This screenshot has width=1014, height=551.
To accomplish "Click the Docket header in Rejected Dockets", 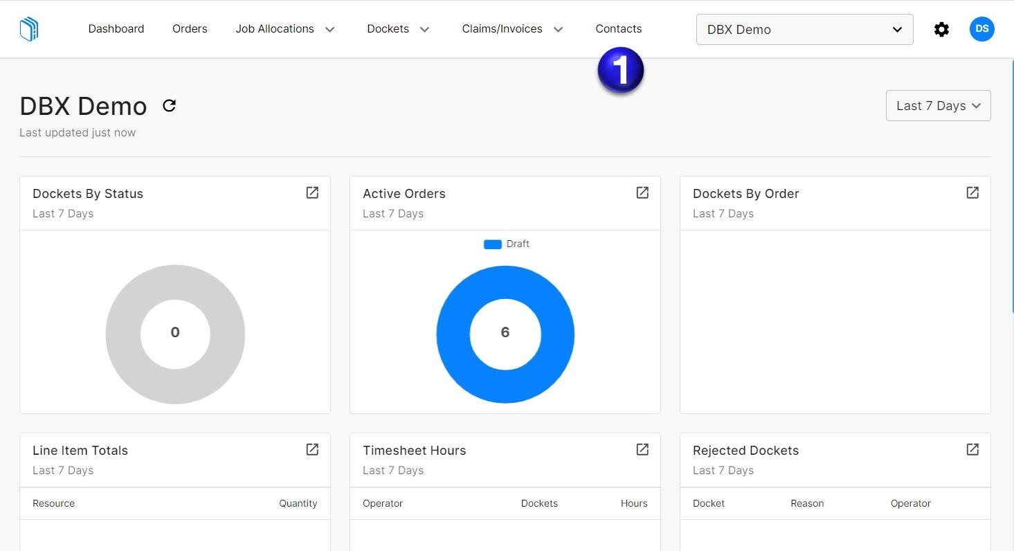I will coord(709,503).
